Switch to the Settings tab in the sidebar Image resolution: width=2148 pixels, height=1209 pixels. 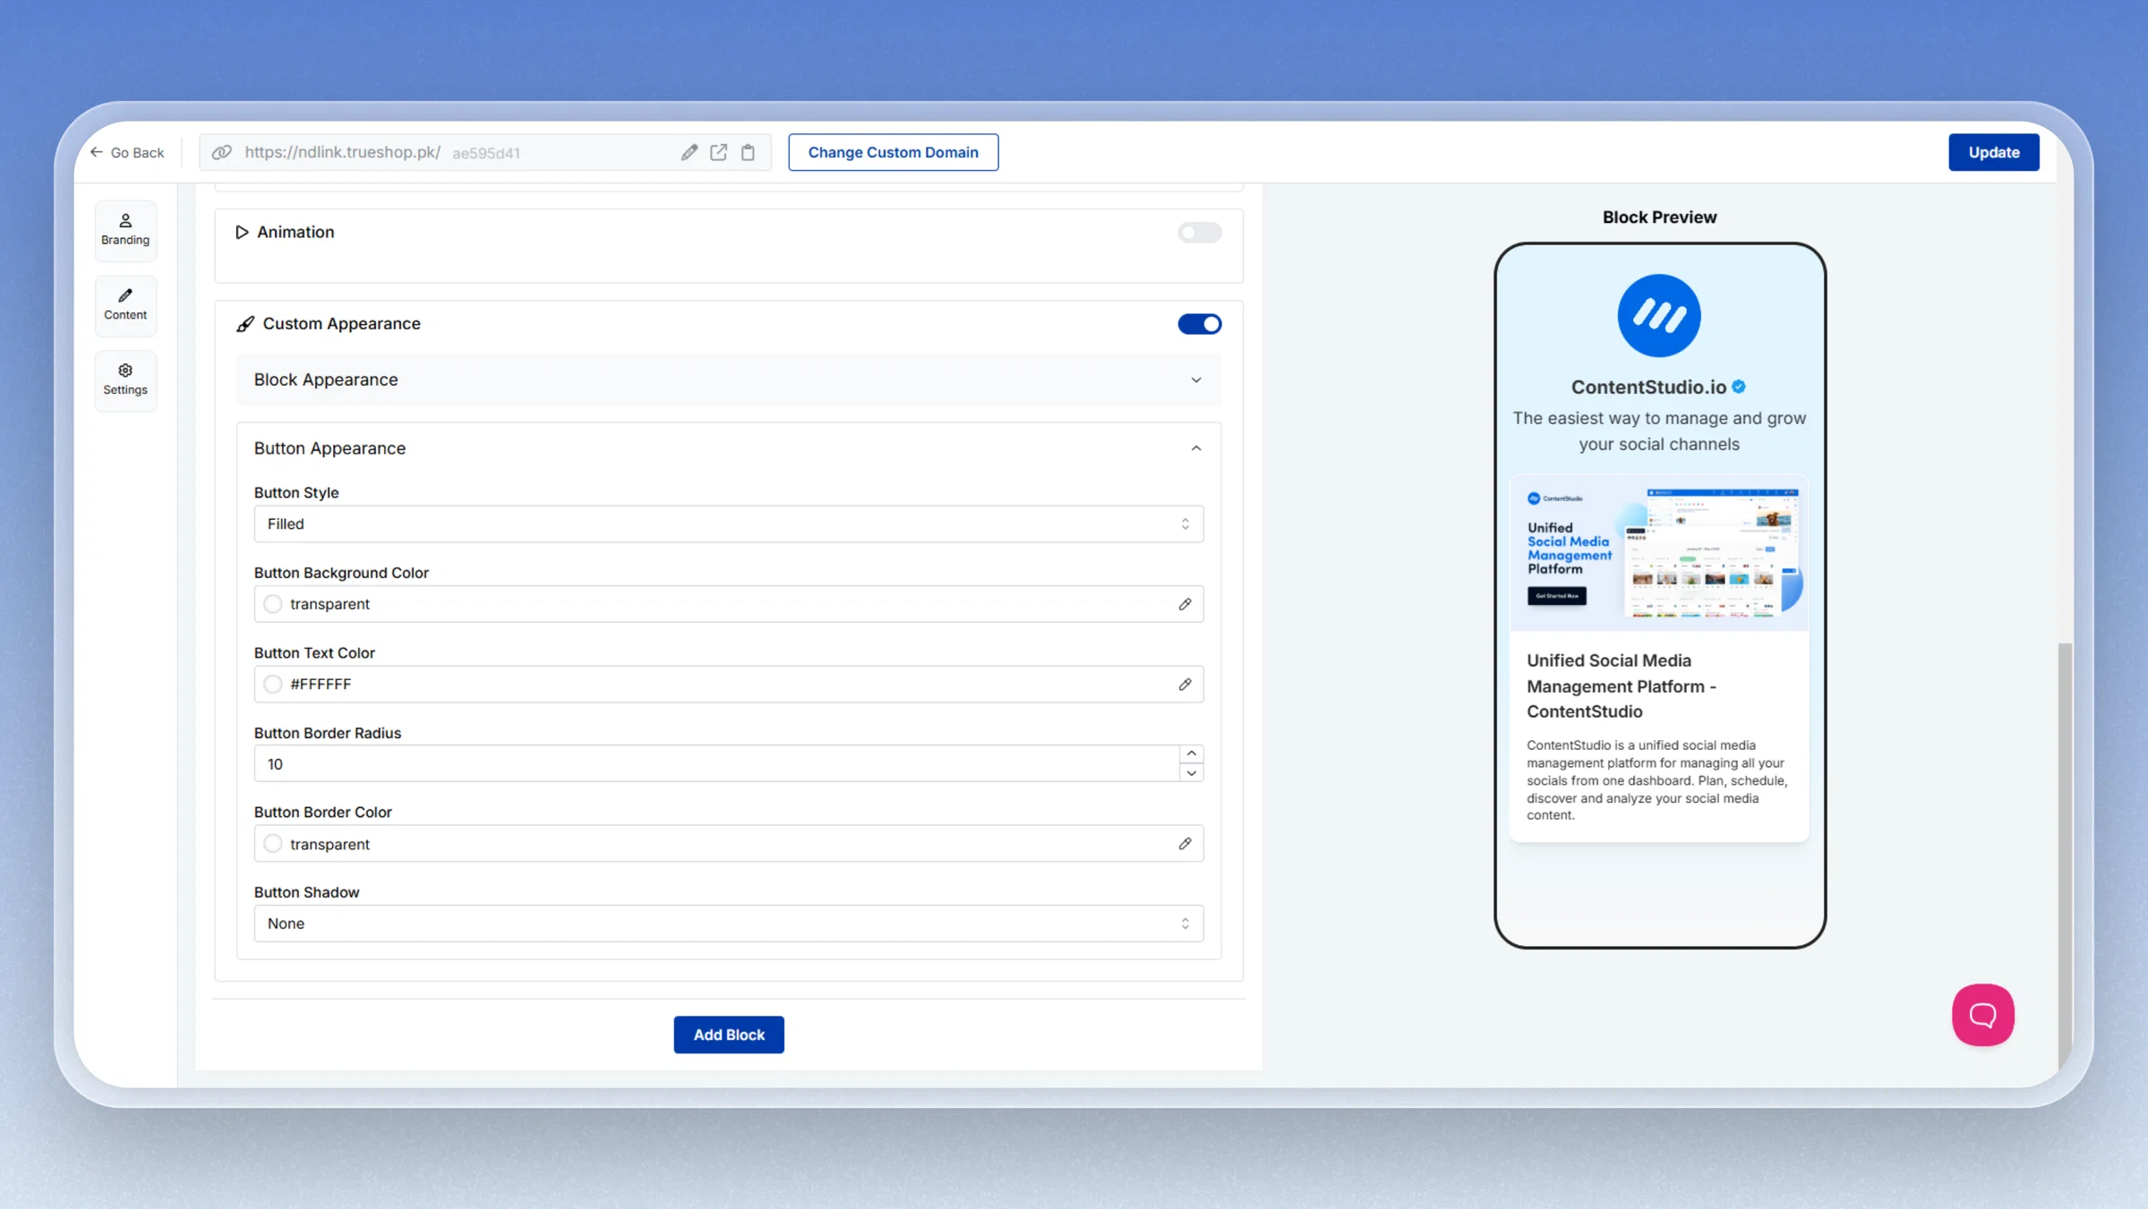[125, 379]
